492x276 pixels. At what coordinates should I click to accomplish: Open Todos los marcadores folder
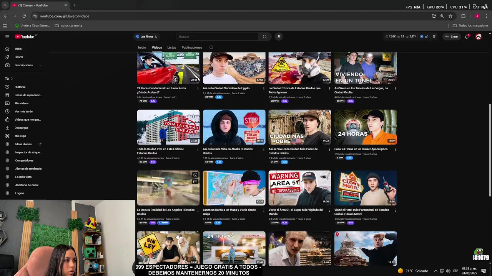tap(470, 26)
